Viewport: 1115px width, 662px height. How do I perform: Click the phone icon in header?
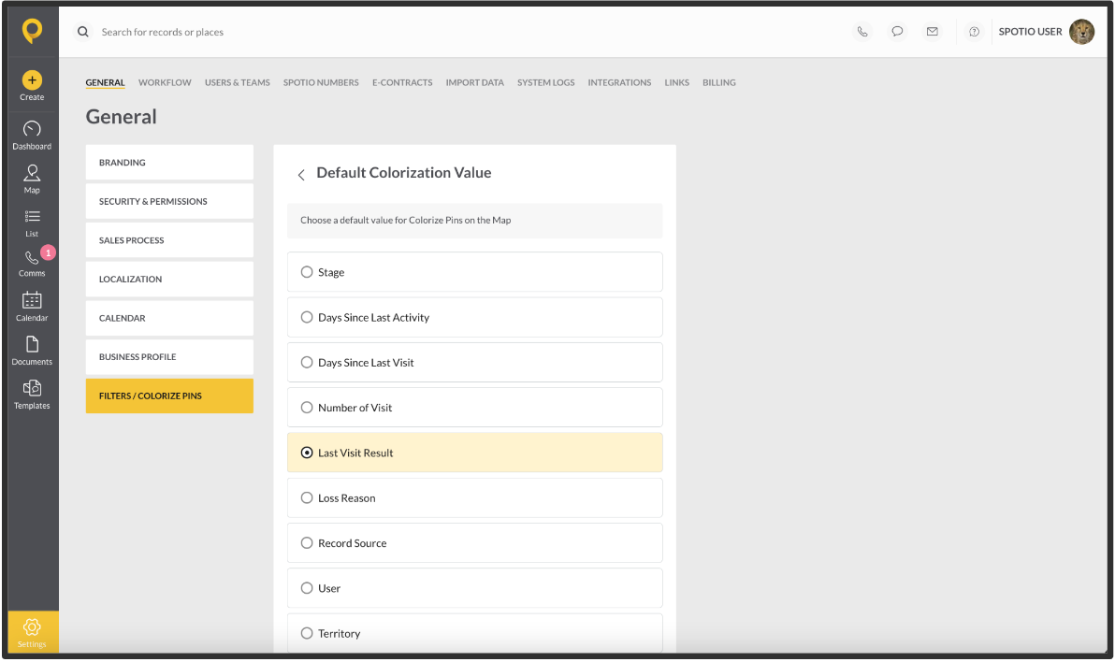click(862, 32)
